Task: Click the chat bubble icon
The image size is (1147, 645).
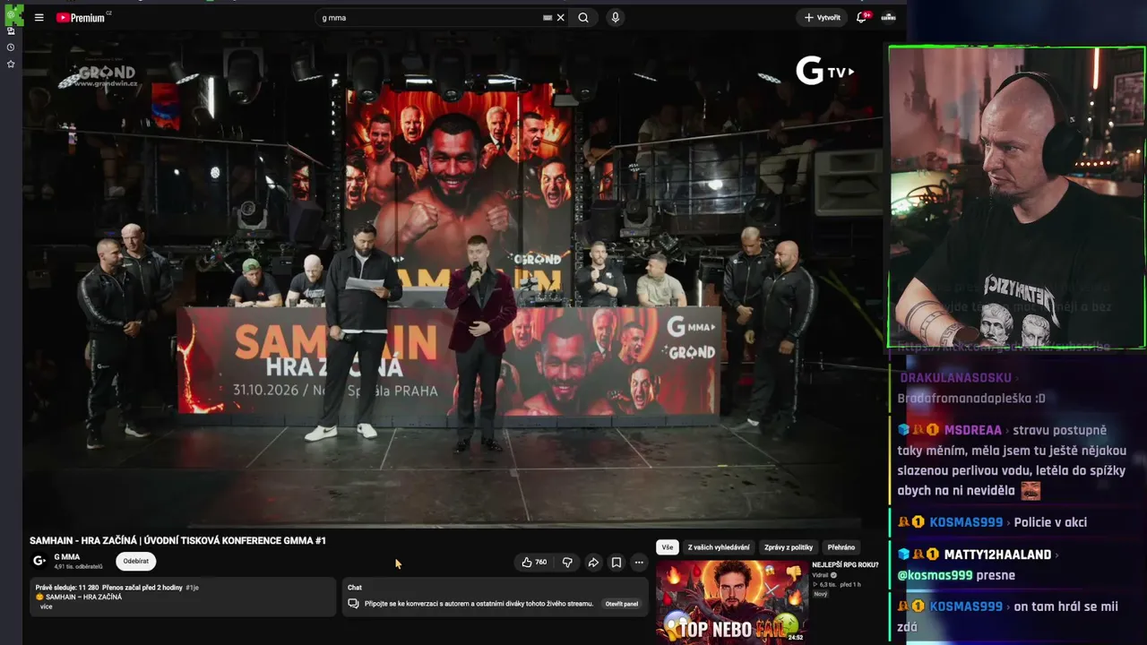Action: 353,604
